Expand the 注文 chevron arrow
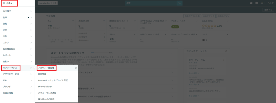This screenshot has height=103, width=276. 31,30
